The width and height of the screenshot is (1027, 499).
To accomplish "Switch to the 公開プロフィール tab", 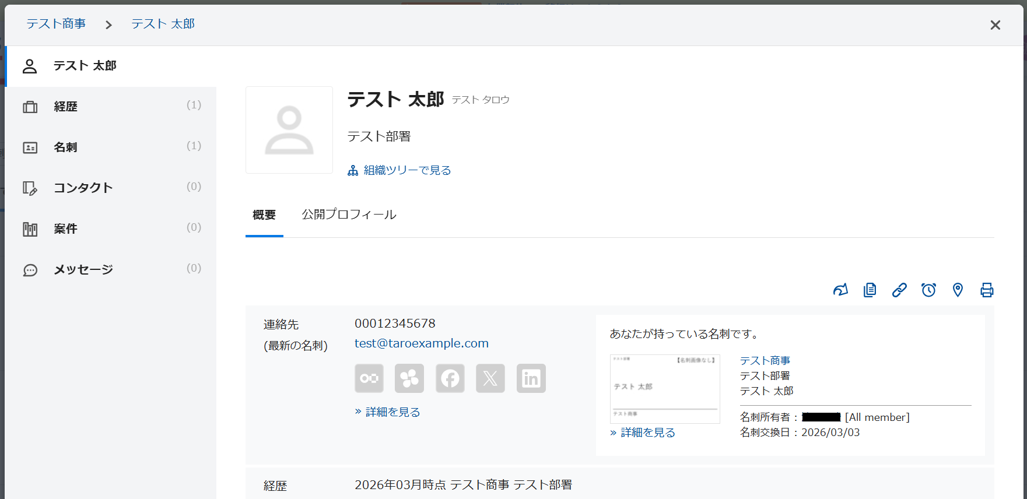I will click(349, 215).
